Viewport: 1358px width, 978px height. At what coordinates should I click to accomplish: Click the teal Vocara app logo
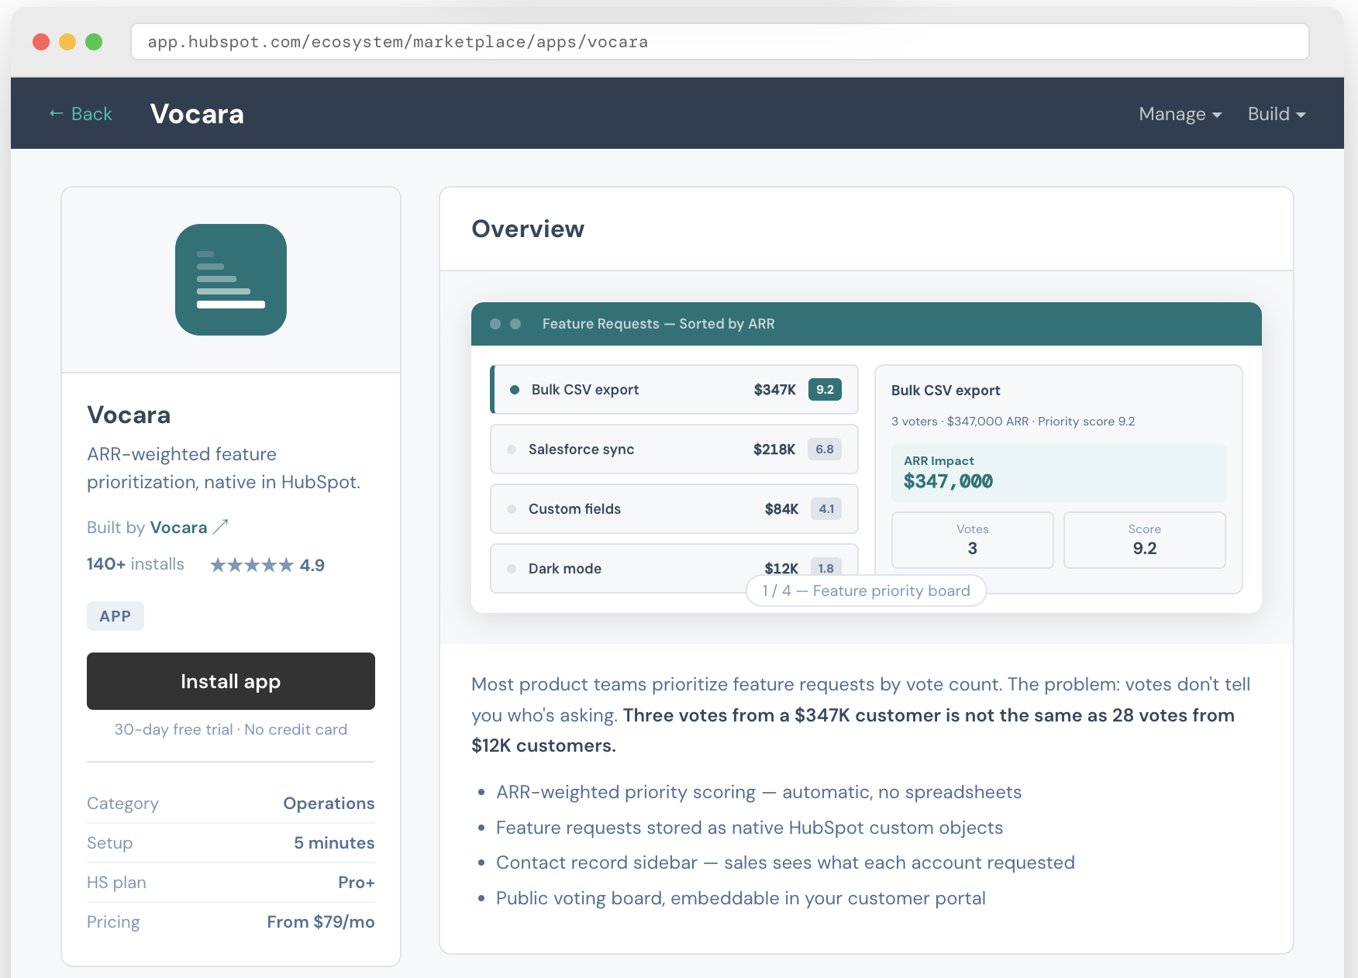[230, 280]
